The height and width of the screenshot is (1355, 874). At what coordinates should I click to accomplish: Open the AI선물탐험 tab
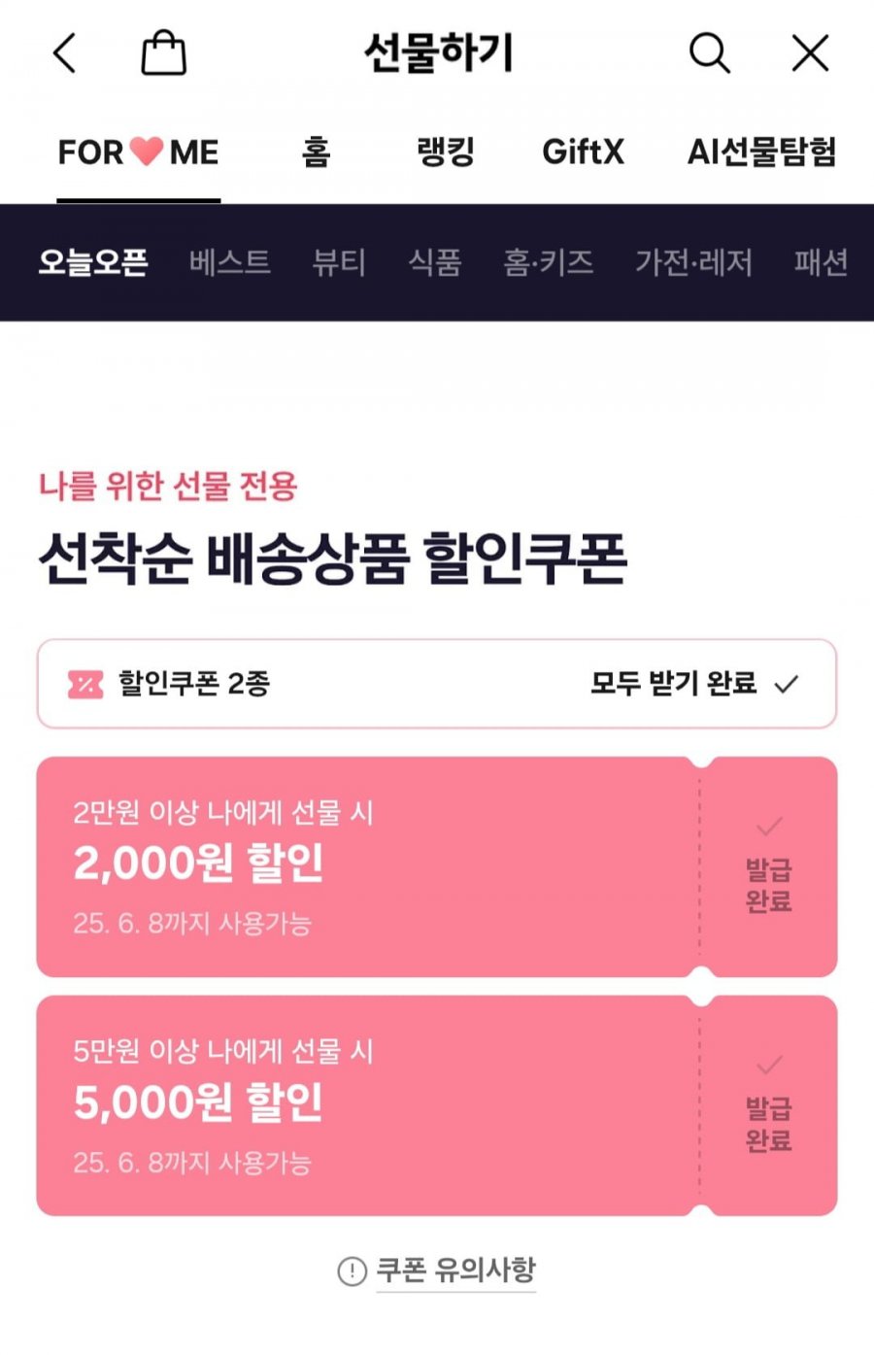click(x=762, y=152)
